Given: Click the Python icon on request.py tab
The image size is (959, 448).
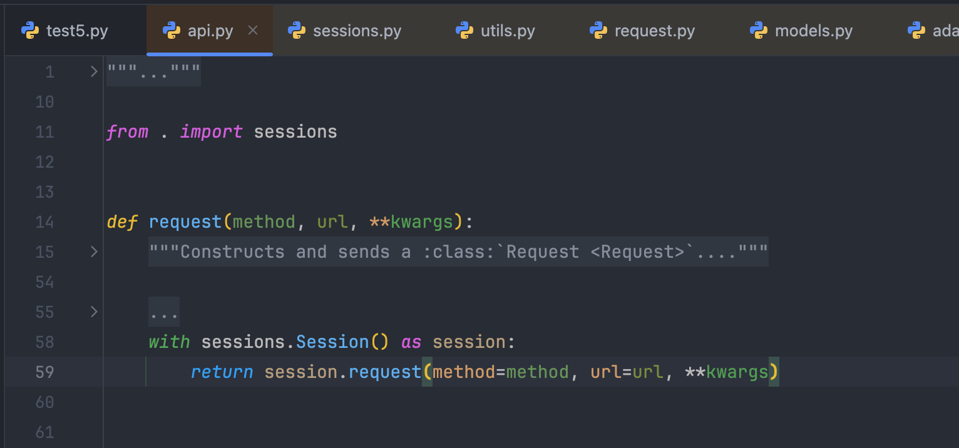Looking at the screenshot, I should coord(598,31).
